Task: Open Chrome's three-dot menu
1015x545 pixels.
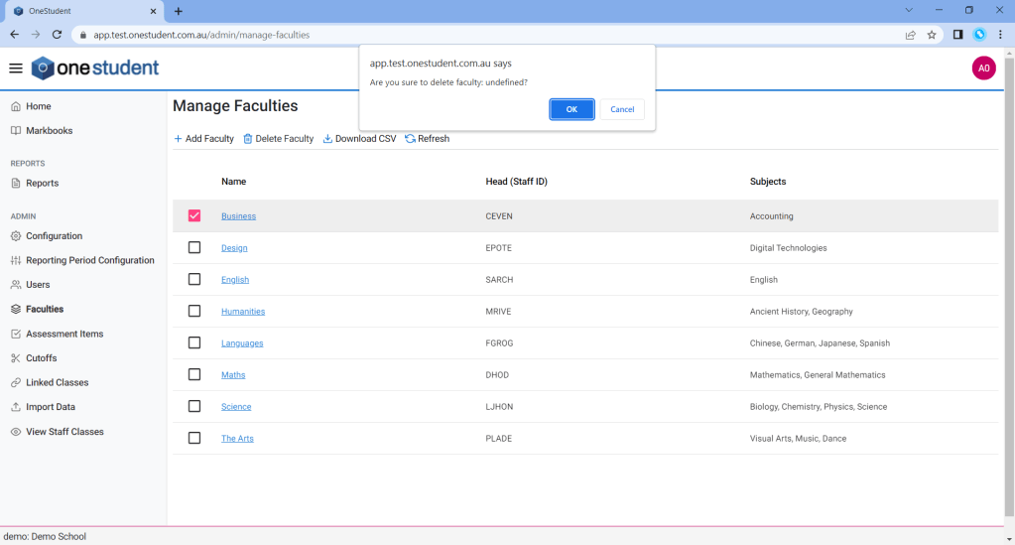Action: click(1000, 35)
